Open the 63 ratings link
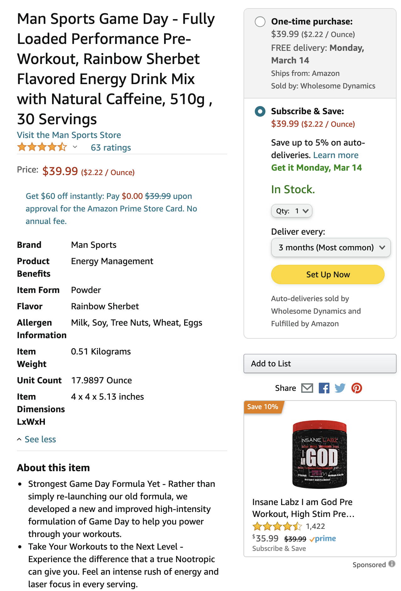 click(x=111, y=147)
